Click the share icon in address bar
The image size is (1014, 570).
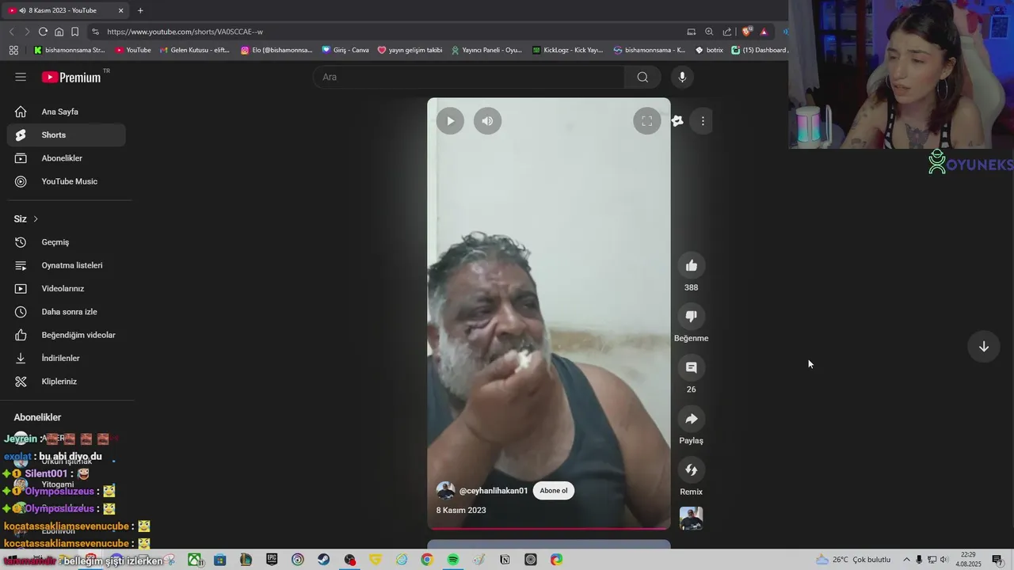pos(727,32)
